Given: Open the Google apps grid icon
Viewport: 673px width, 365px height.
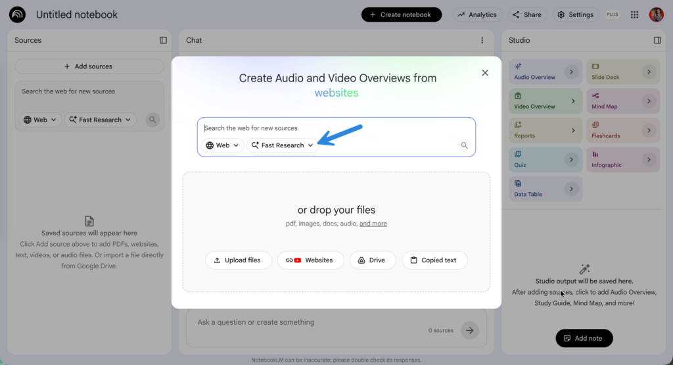Looking at the screenshot, I should (x=634, y=14).
